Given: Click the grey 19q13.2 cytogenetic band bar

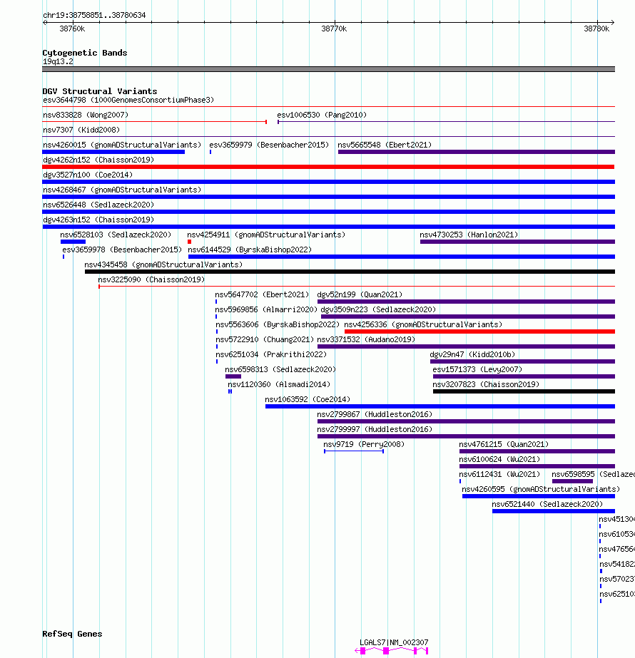Looking at the screenshot, I should [328, 69].
